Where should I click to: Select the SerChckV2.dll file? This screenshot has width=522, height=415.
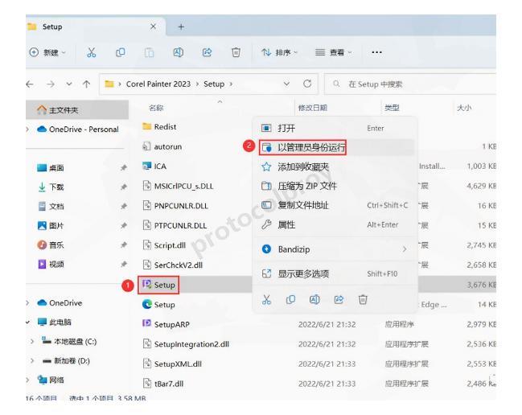pos(172,265)
